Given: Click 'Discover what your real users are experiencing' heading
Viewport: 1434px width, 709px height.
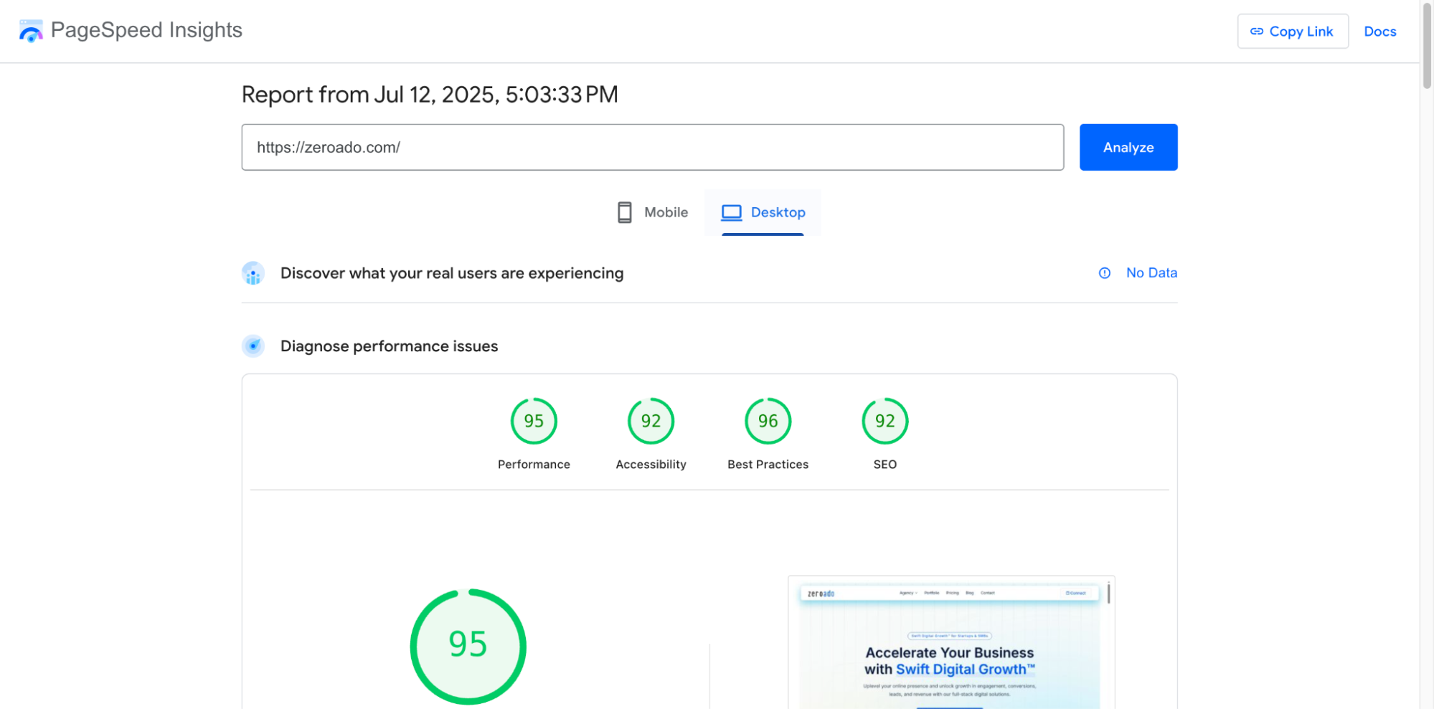Looking at the screenshot, I should 452,273.
